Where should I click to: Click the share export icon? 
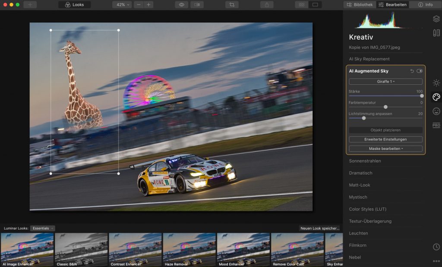[x=266, y=5]
